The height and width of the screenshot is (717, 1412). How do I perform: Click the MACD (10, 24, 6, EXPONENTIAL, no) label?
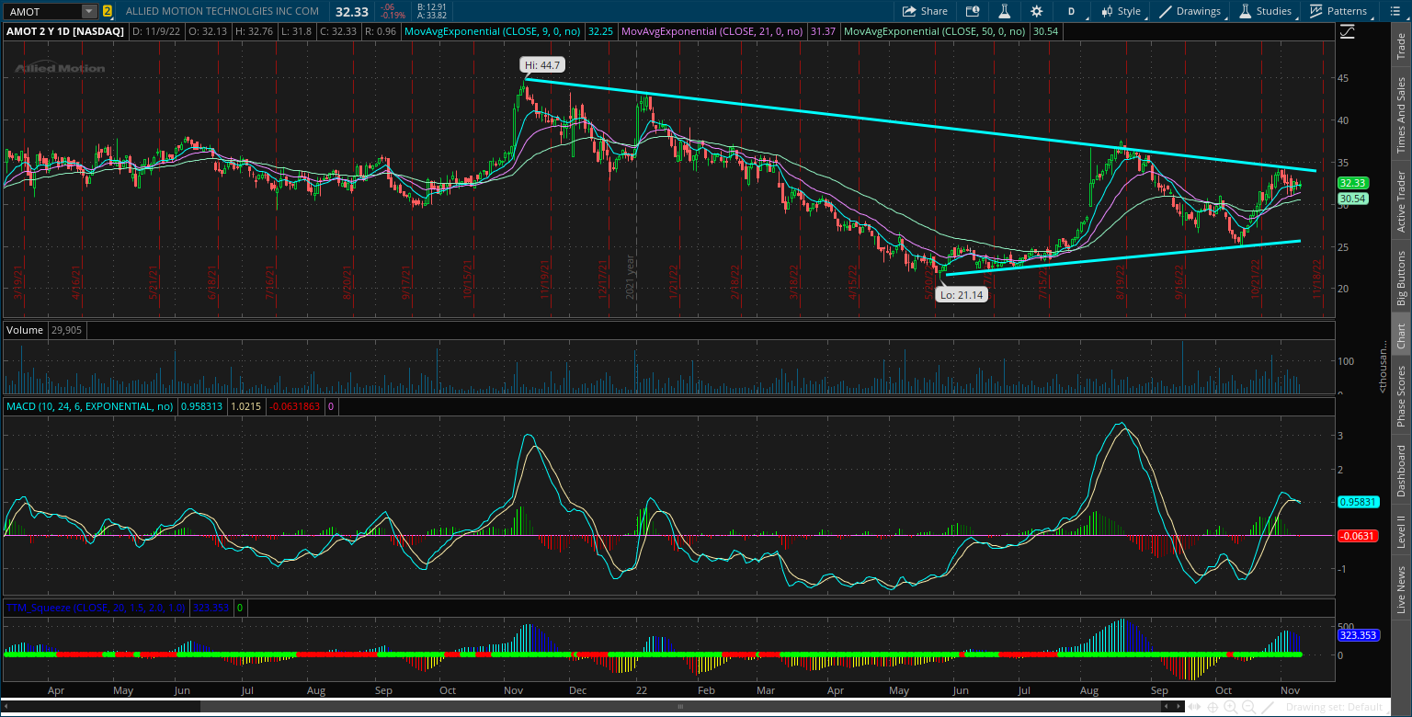[x=90, y=405]
